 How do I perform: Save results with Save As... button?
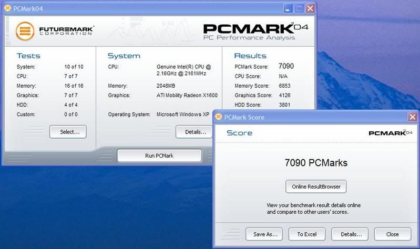point(264,234)
